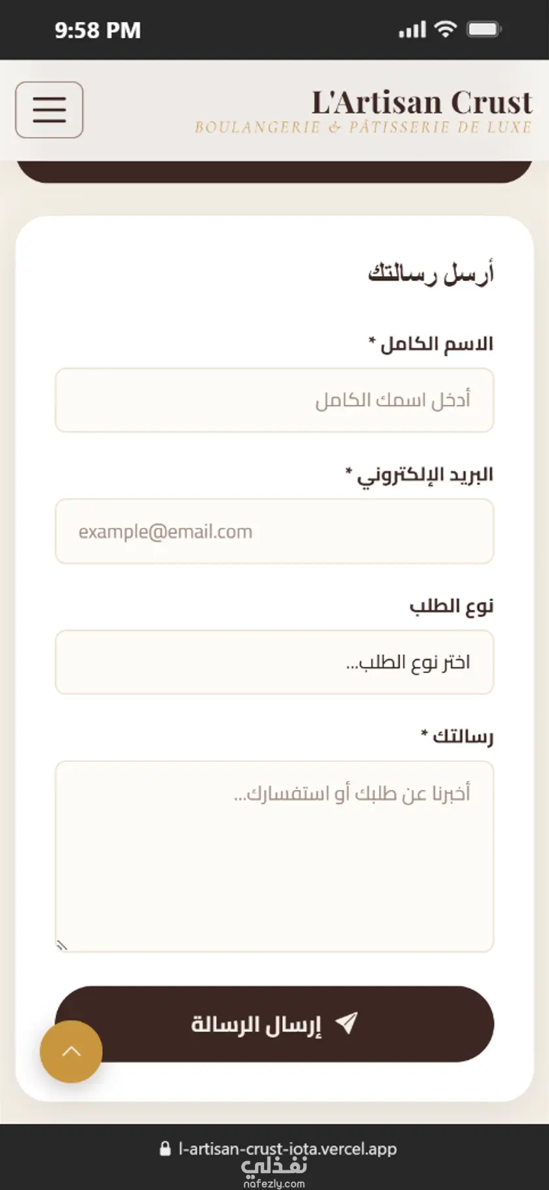This screenshot has height=1190, width=549.
Task: Grab the textarea resize handle corner
Action: pos(62,945)
